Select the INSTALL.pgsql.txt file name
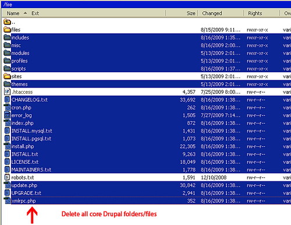This screenshot has height=225, width=291. (31, 139)
